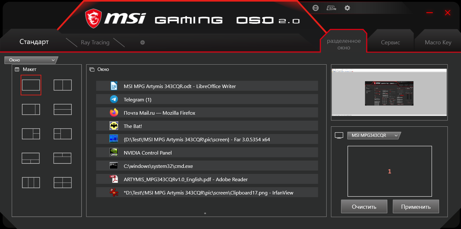Click the LibreOffice Writer document icon
Screen dimensions: 461x229
pyautogui.click(x=114, y=86)
